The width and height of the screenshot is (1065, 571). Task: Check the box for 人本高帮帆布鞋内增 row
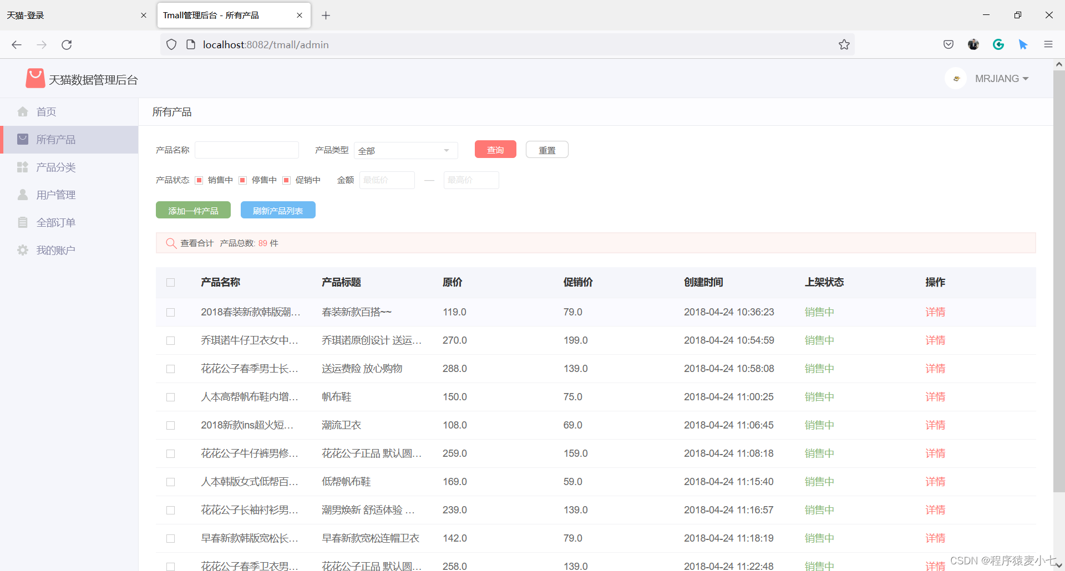click(171, 397)
